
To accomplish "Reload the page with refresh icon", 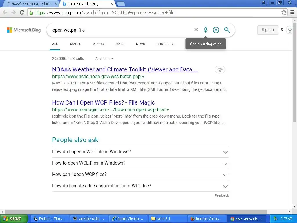I will click(22, 12).
